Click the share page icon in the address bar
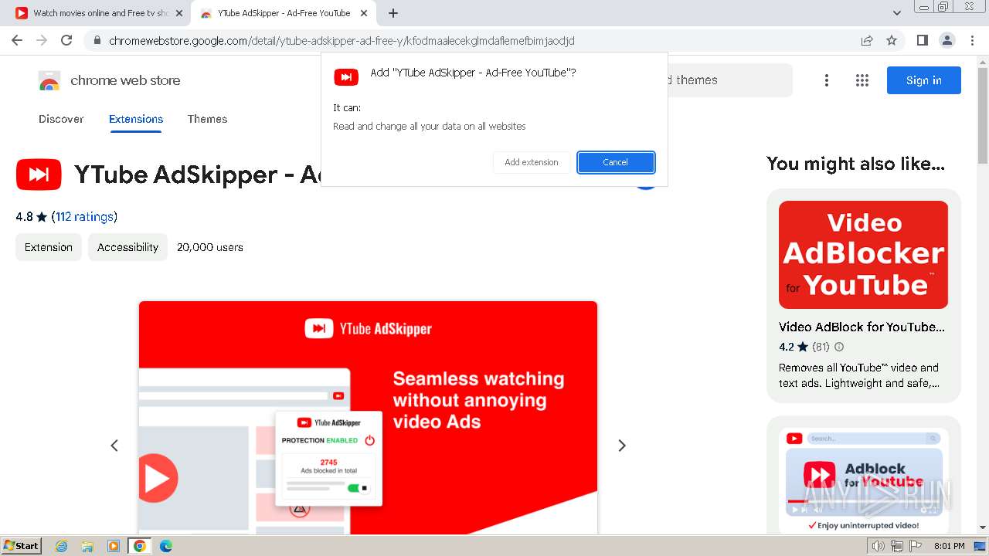Image resolution: width=989 pixels, height=556 pixels. click(x=867, y=40)
